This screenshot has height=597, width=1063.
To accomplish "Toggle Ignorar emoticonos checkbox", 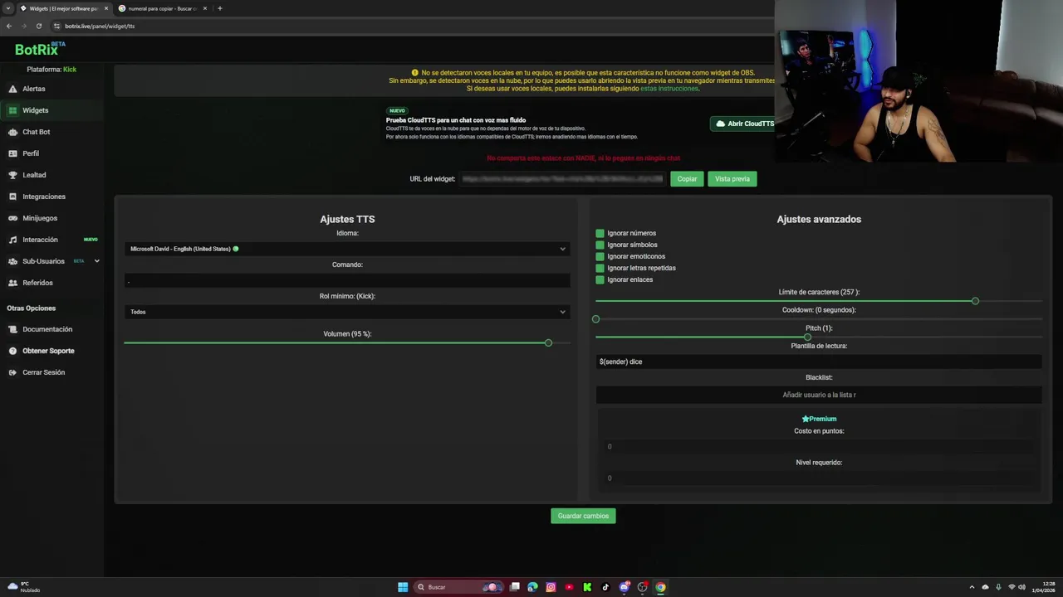I will point(600,256).
